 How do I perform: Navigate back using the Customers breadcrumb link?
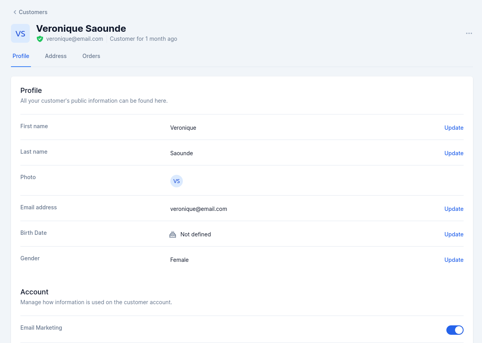tap(33, 12)
